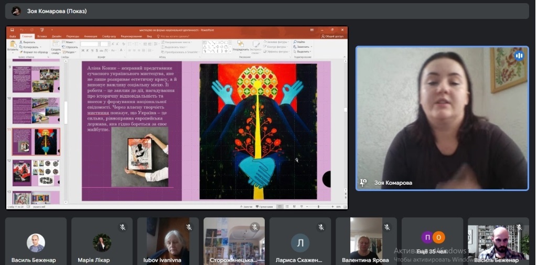
Task: Open Эффекты фигуры shape effects
Action: [x=276, y=52]
